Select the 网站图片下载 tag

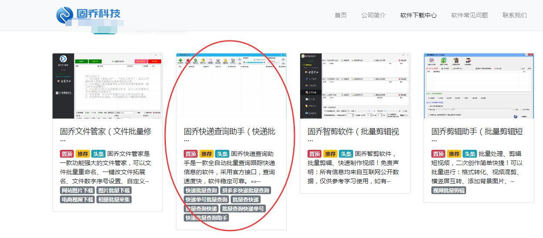click(77, 190)
